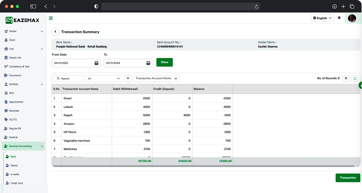Open Compliance & Task
Viewport: 362px width, 193px height.
tap(23, 67)
